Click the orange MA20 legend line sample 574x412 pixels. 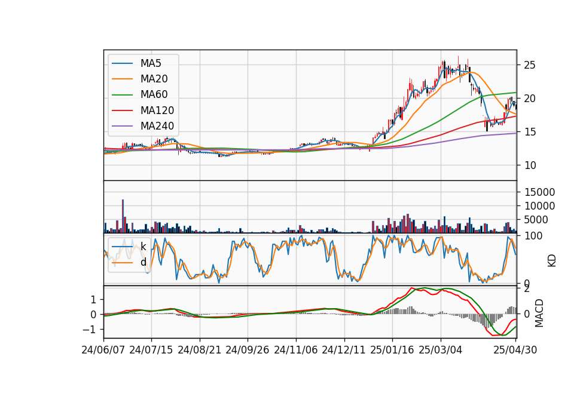click(x=122, y=79)
